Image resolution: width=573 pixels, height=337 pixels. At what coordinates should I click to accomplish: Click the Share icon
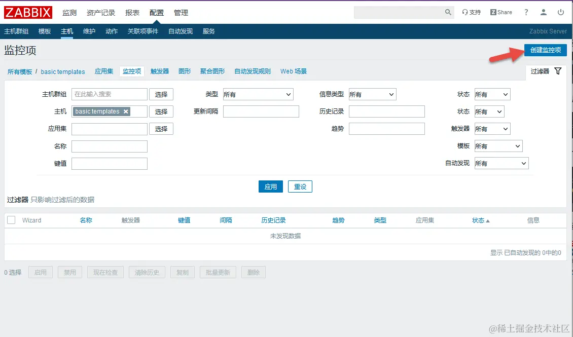[x=500, y=12]
